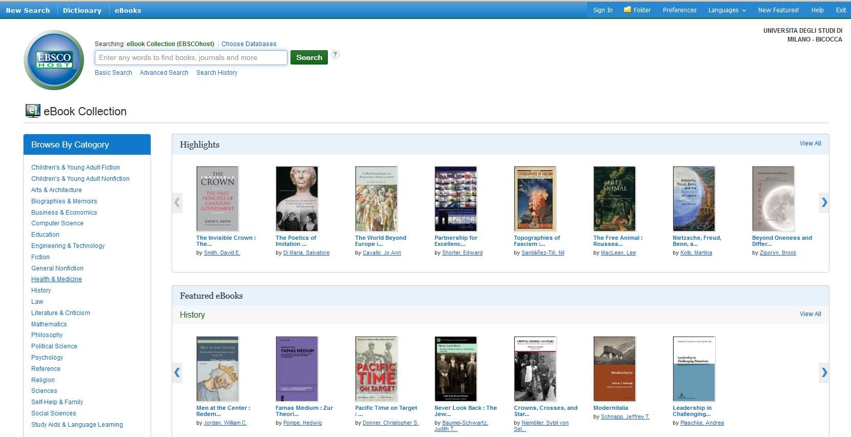Click Exit in top bar

coord(841,10)
